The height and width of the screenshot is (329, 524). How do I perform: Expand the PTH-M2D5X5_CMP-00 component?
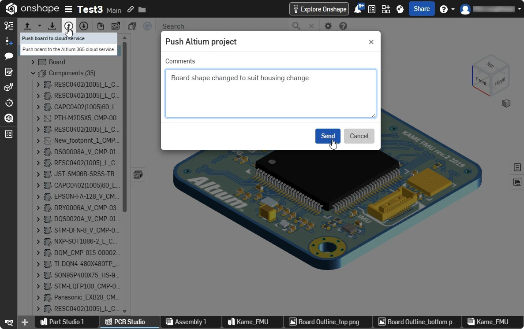pyautogui.click(x=38, y=118)
